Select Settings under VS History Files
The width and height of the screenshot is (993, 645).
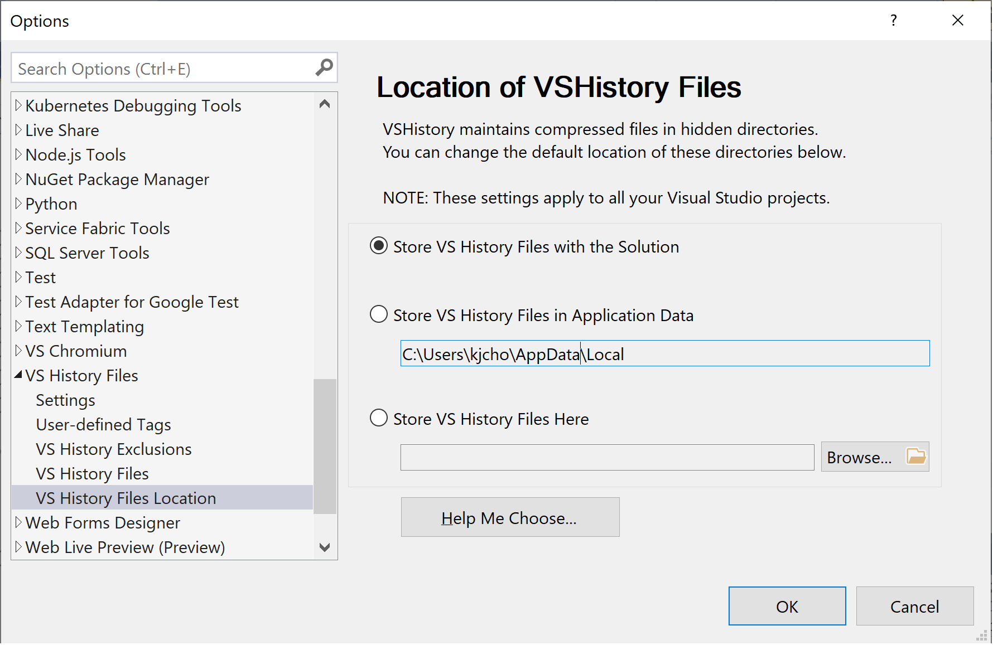(65, 400)
